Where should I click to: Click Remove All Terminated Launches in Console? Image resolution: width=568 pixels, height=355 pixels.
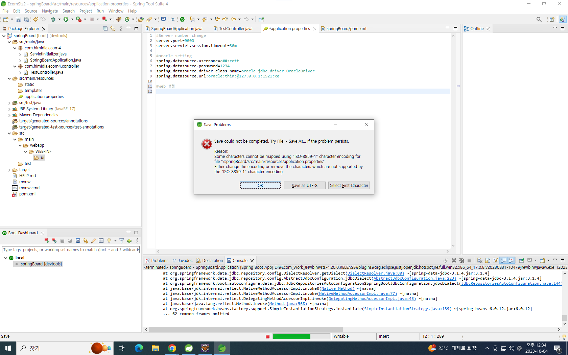pyautogui.click(x=461, y=260)
